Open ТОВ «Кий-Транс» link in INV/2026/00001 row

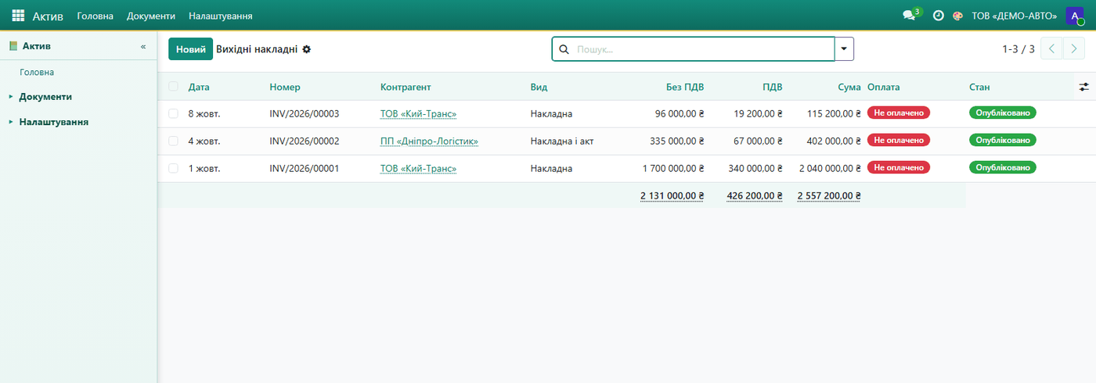(418, 169)
